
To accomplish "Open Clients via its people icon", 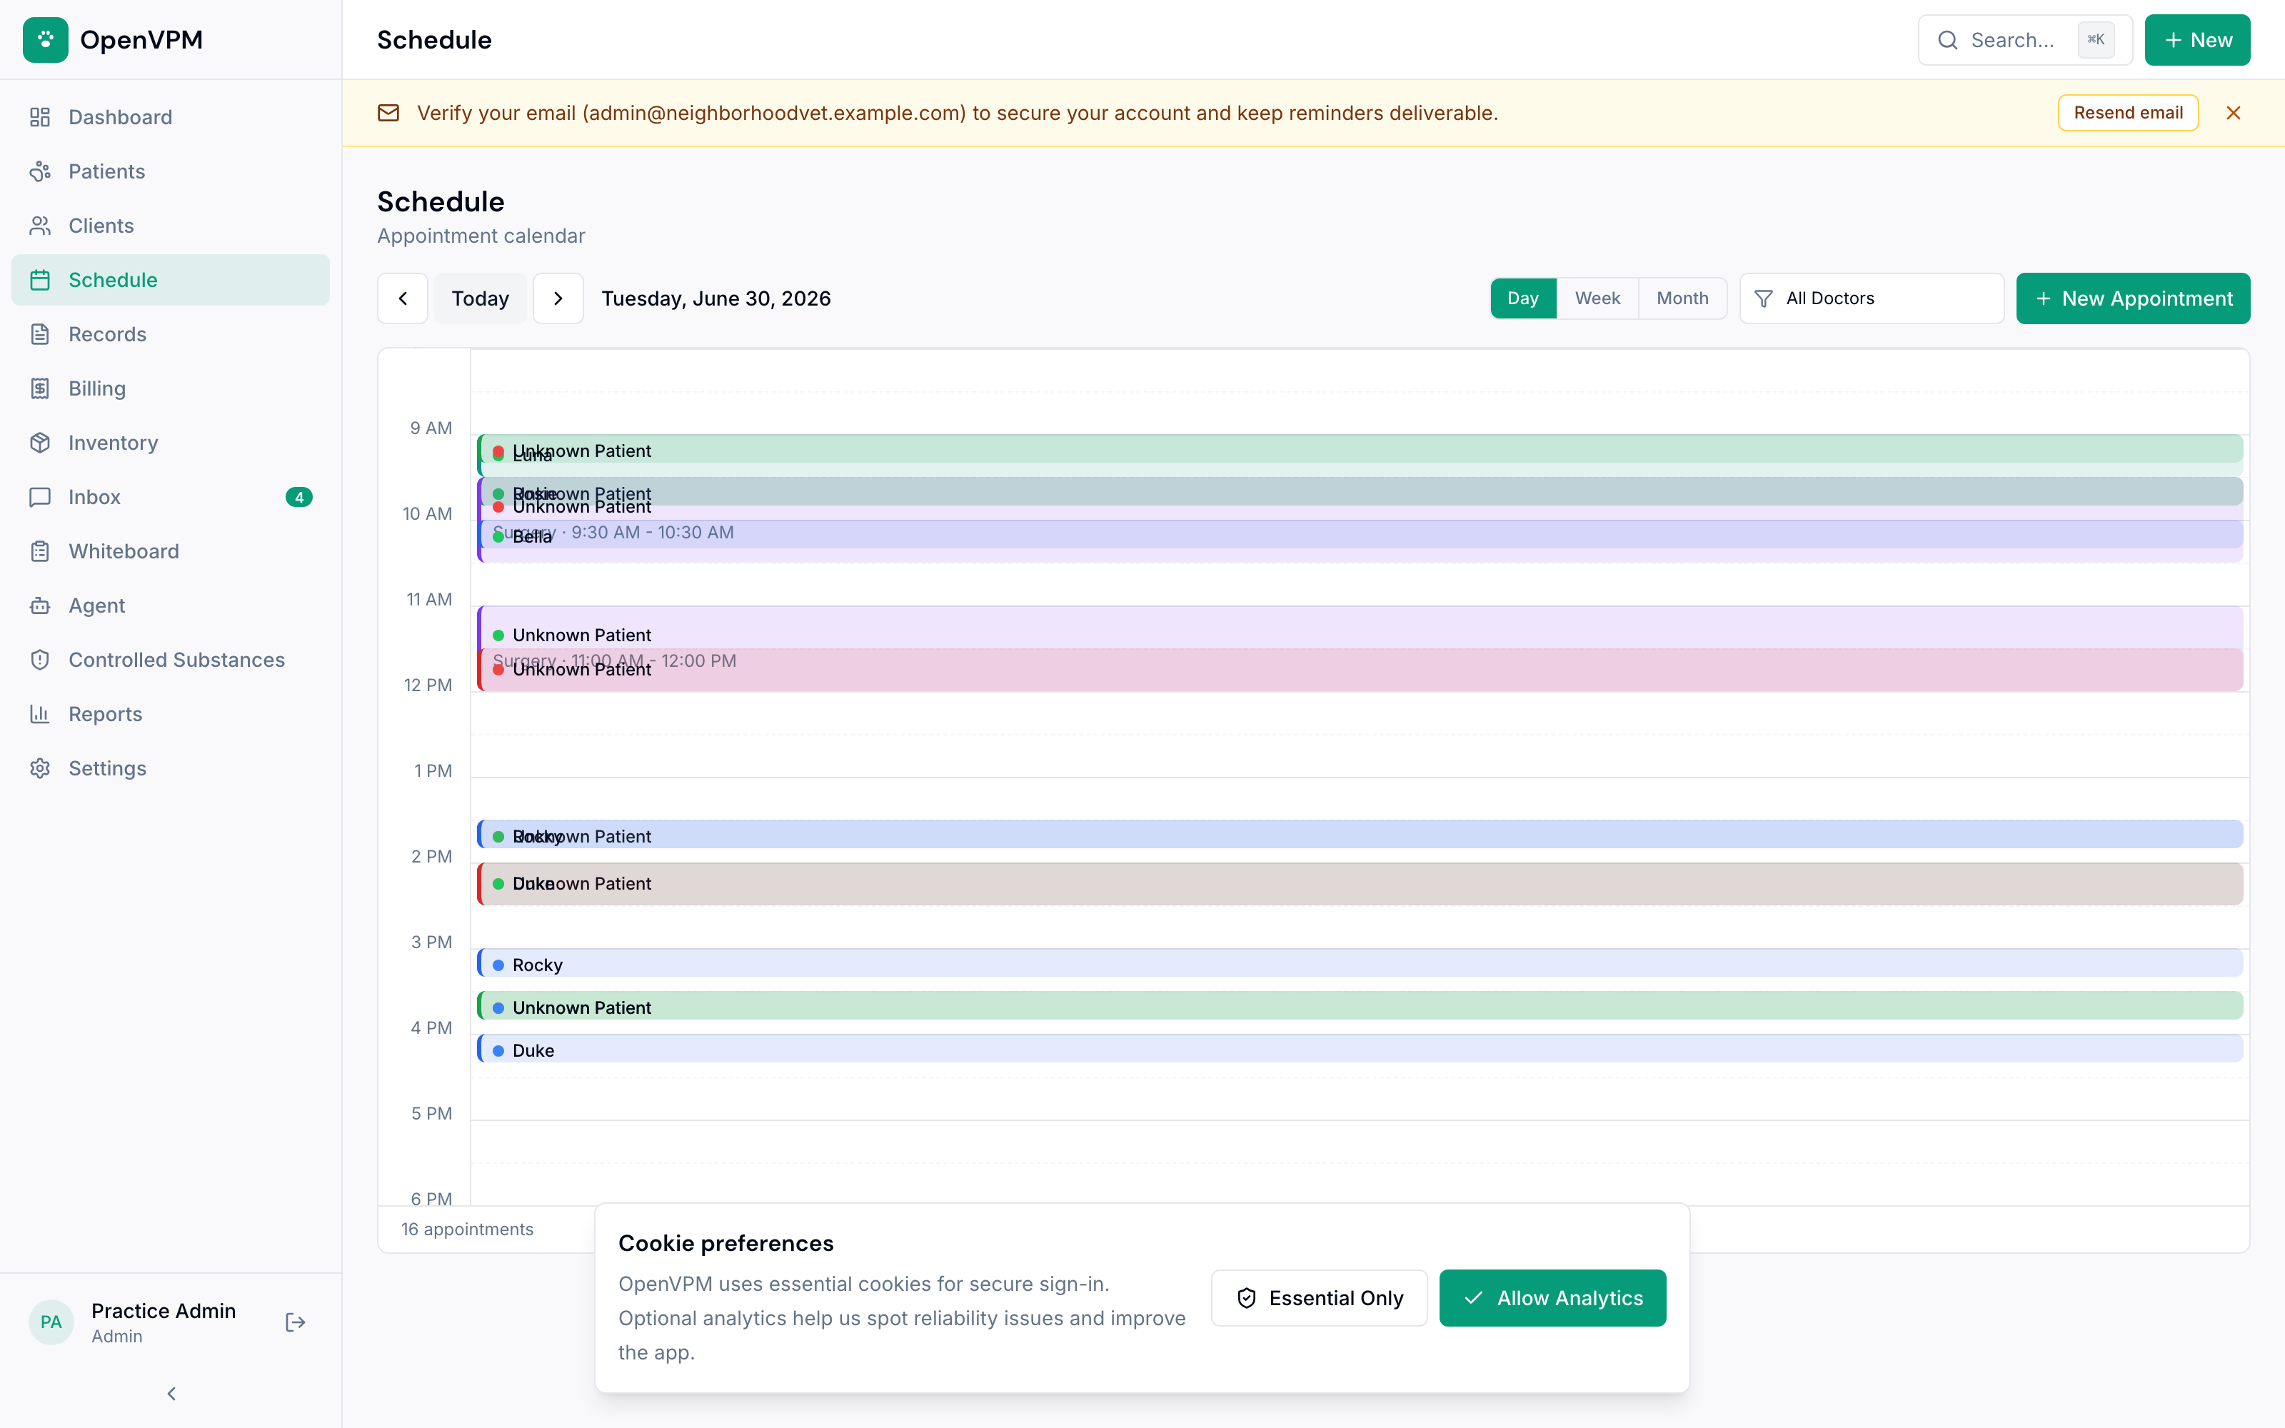I will pos(40,226).
